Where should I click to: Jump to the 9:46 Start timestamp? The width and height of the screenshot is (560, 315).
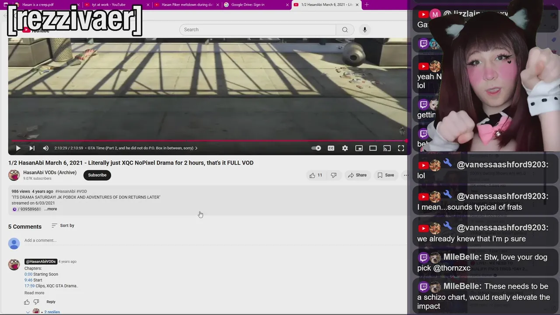(28, 280)
